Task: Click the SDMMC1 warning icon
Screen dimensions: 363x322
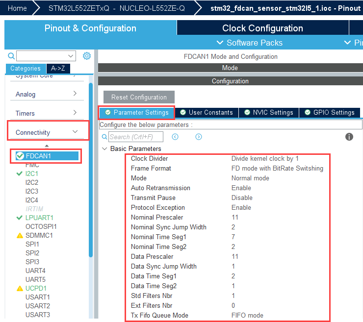Action: 20,235
